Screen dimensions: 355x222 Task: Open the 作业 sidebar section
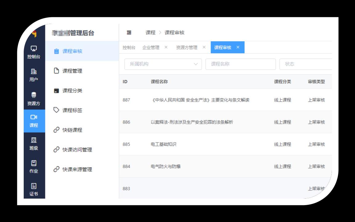coord(34,167)
